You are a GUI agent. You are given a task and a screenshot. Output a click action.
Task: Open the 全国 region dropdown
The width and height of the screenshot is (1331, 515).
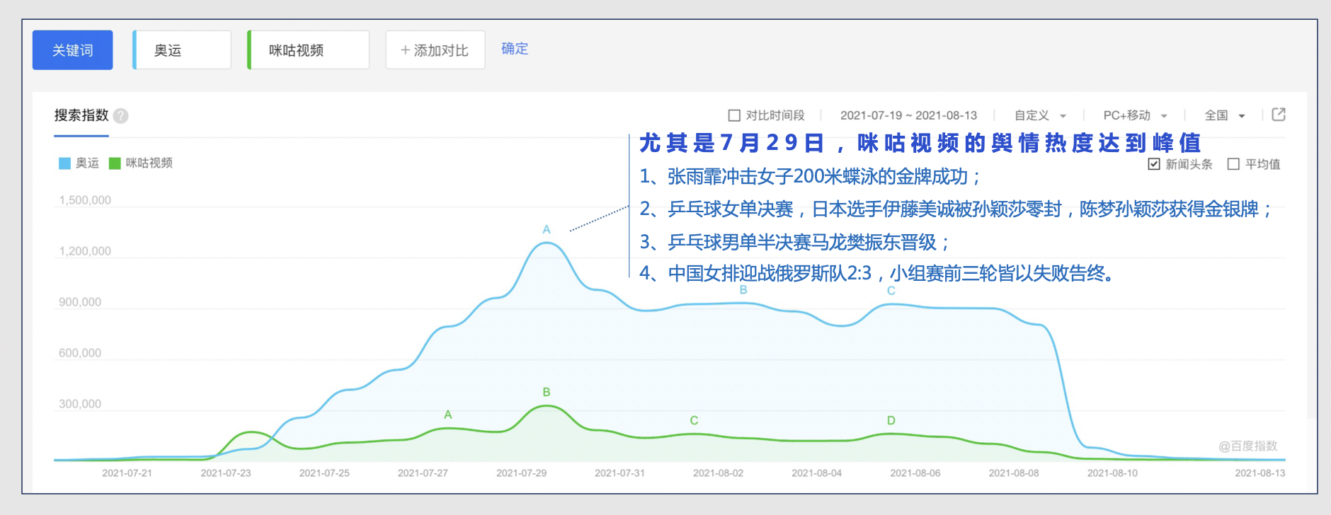coord(1224,115)
